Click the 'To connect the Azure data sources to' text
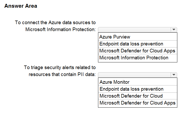Screen dimensions: 194x123 [x=55, y=23]
